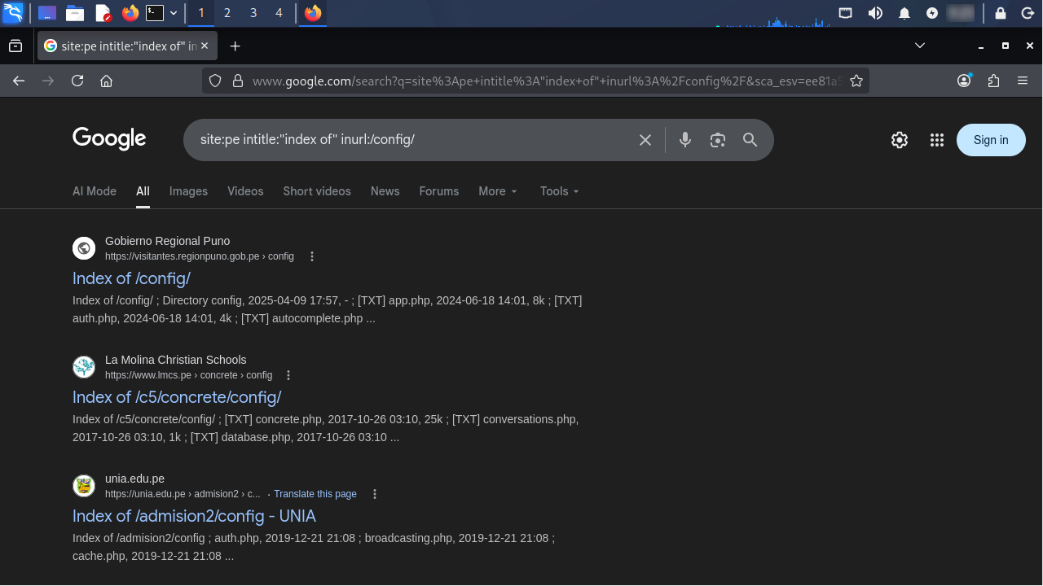
Task: Expand the More search filters dropdown
Action: point(497,191)
